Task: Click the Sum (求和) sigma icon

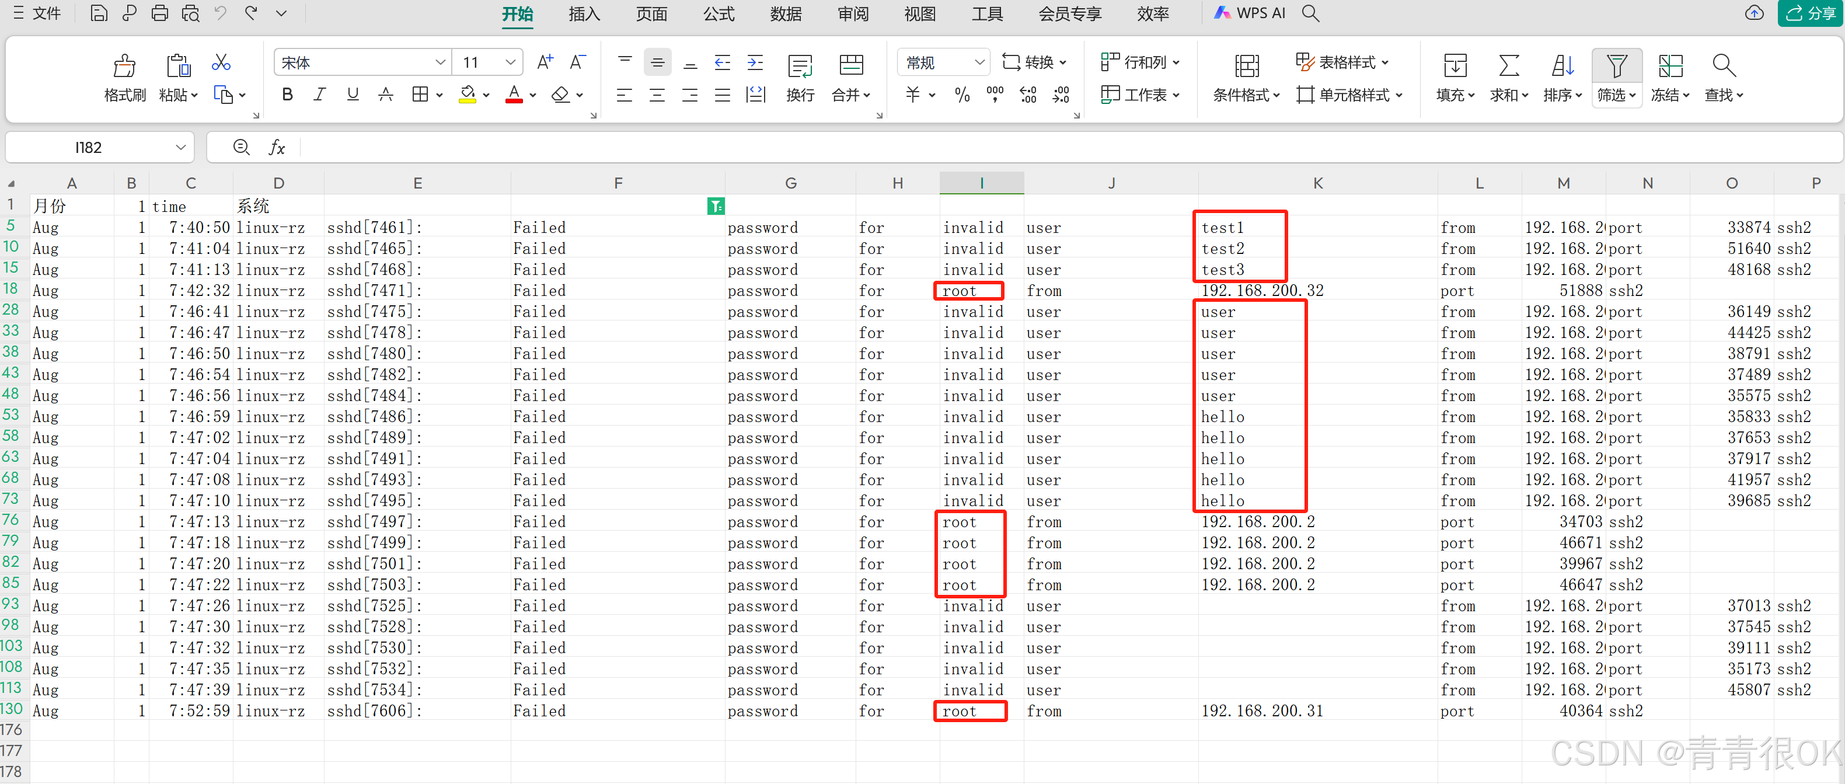Action: (1508, 66)
